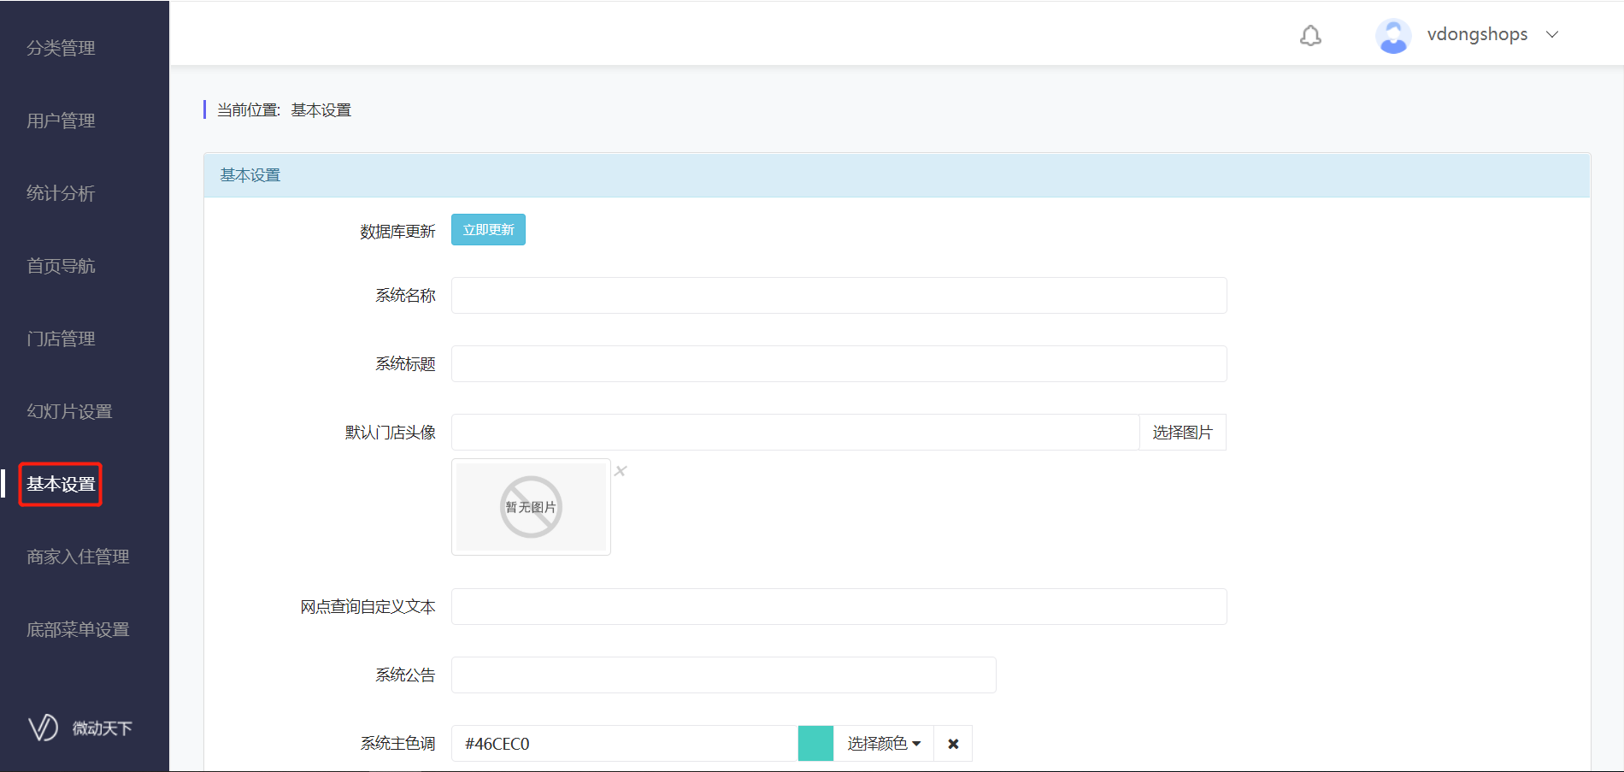Image resolution: width=1624 pixels, height=772 pixels.
Task: Focus the 系统名称 input field
Action: click(x=838, y=296)
